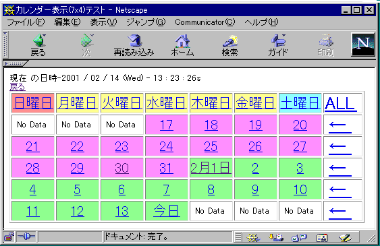Click the Print (印刷) toolbar button

point(326,44)
